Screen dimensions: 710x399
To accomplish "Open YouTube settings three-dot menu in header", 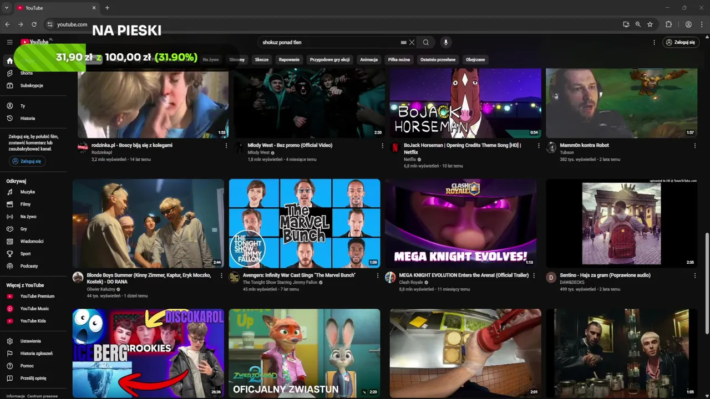I will (x=654, y=42).
